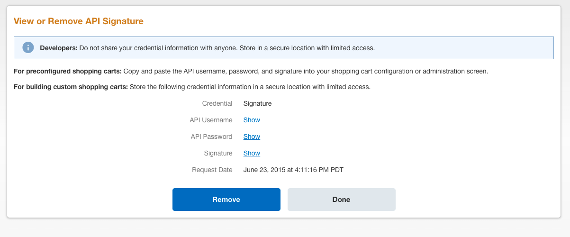The image size is (570, 237).
Task: Click the 'API Username' field label
Action: [211, 120]
